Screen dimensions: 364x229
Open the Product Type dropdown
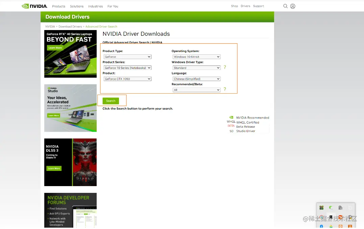click(x=127, y=57)
